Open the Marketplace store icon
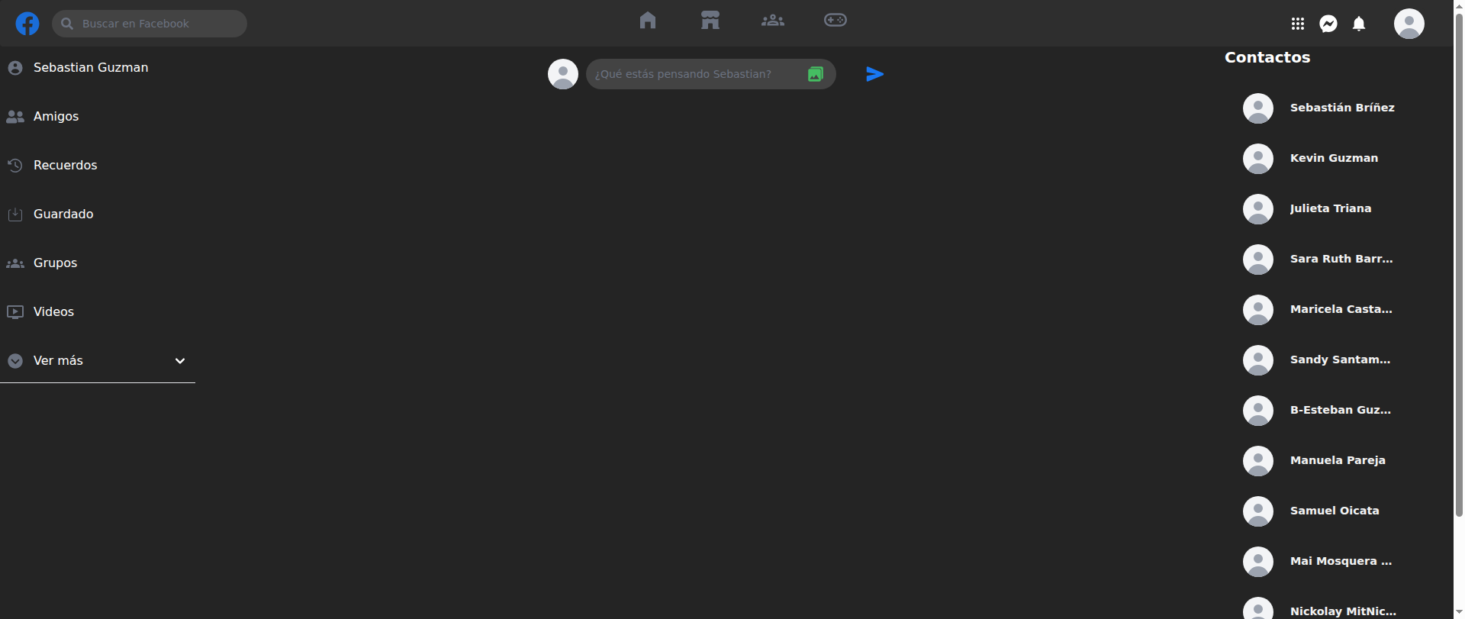Screen dimensions: 1465x619 710,20
